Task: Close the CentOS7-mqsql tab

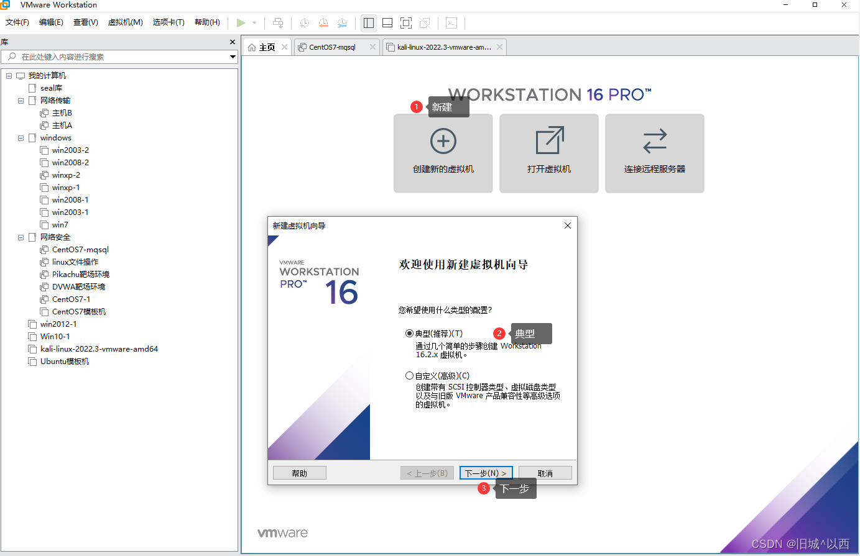Action: tap(372, 47)
